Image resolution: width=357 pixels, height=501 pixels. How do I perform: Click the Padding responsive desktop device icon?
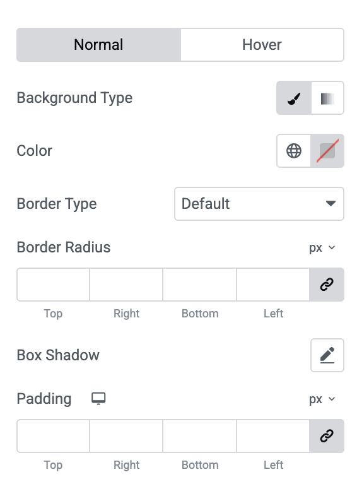tap(98, 399)
